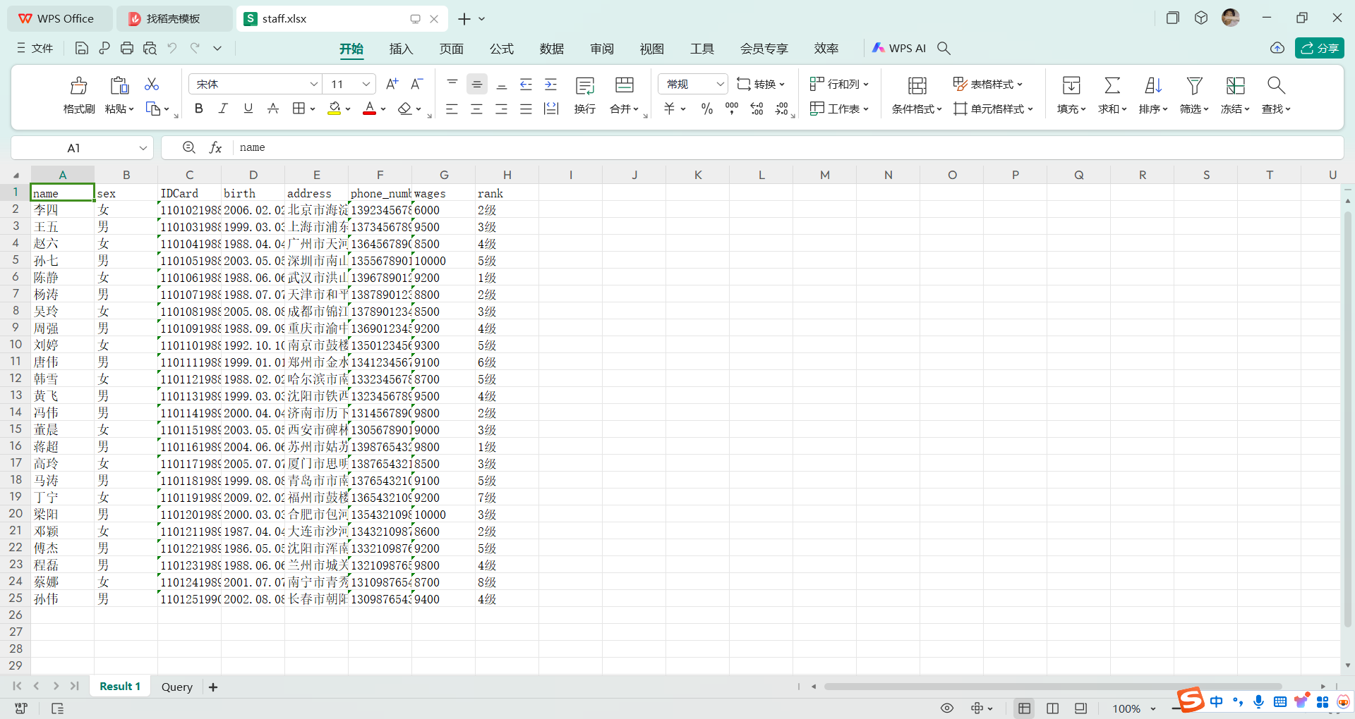Click the Cut scissors icon

tap(151, 85)
